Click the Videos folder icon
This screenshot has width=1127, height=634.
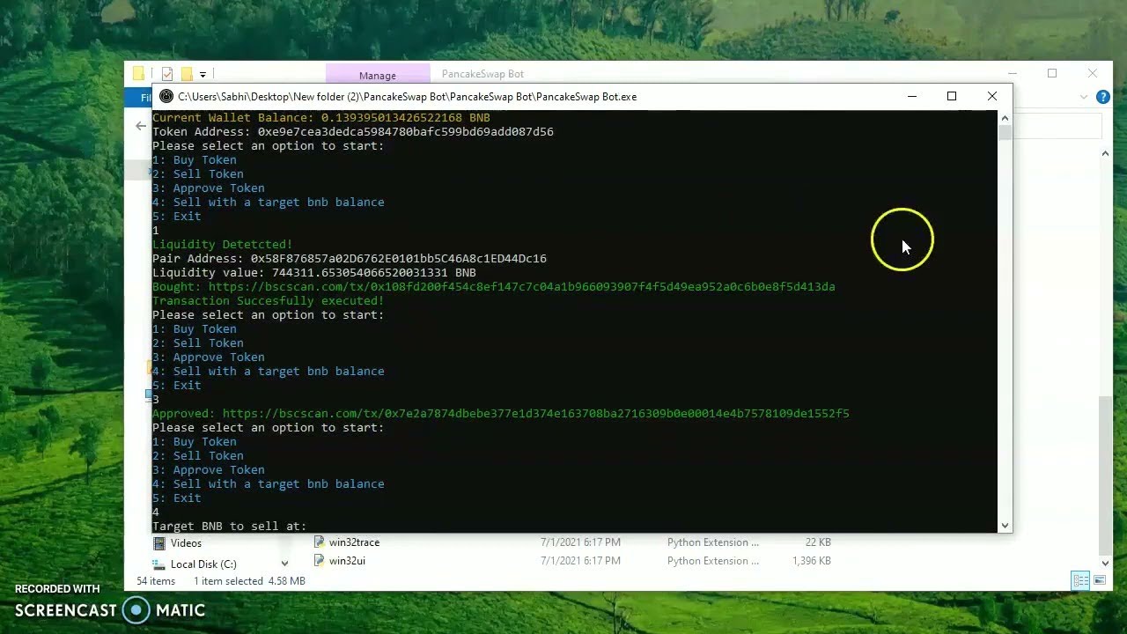[158, 543]
